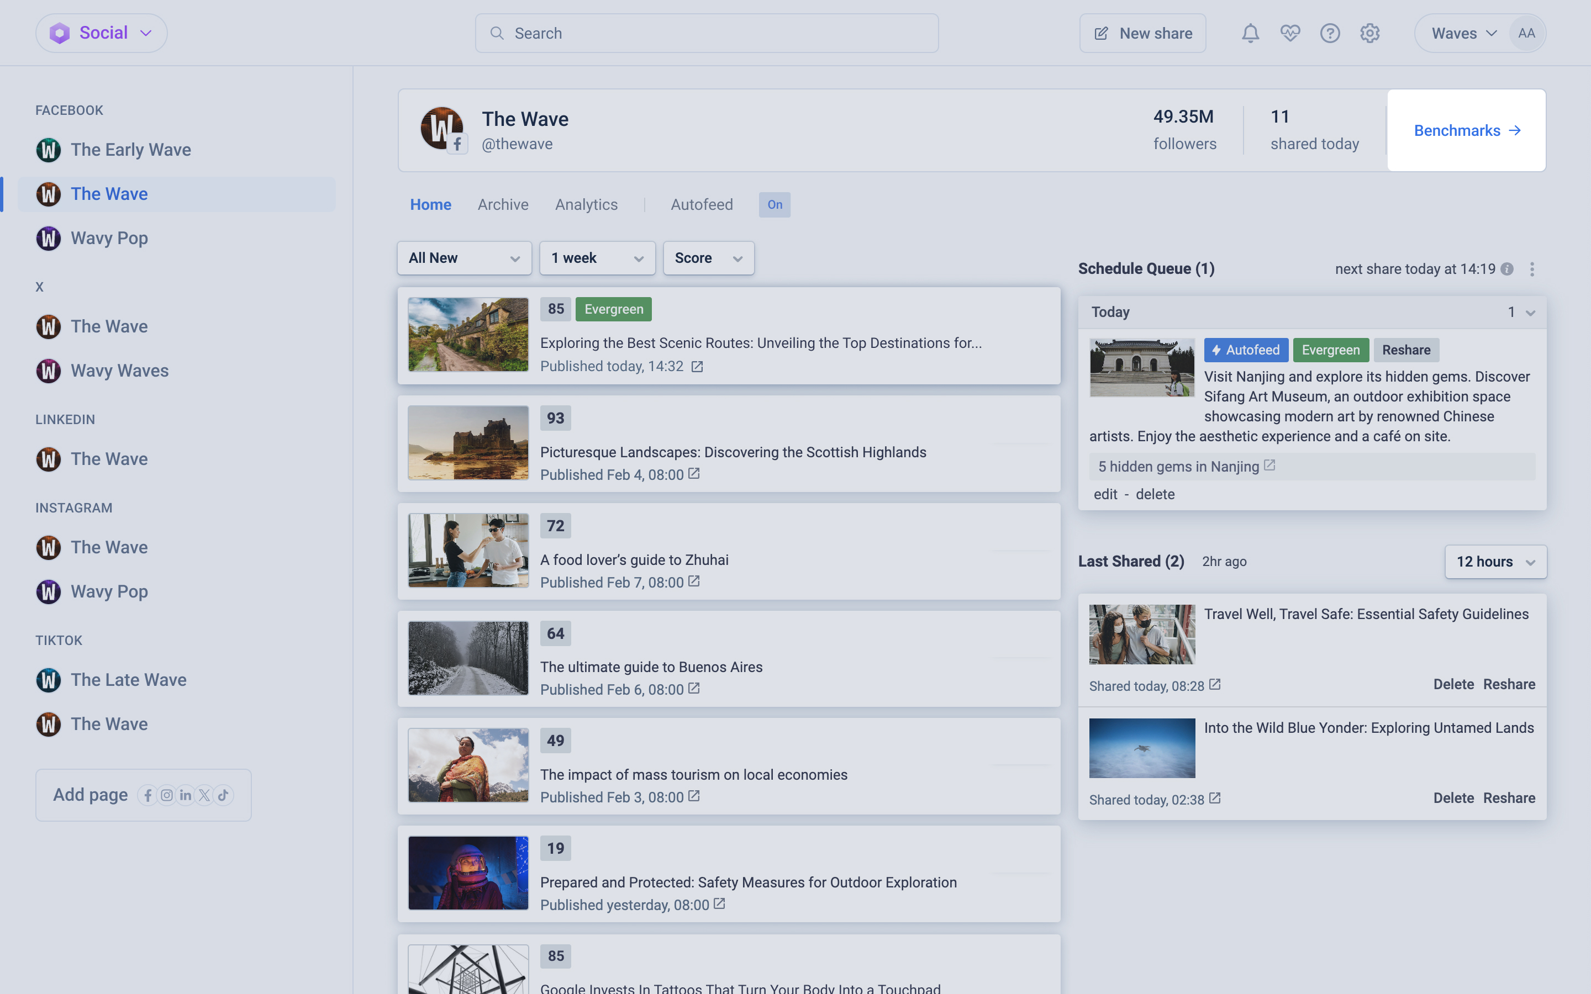This screenshot has width=1591, height=994.
Task: Open the notifications bell
Action: [x=1250, y=34]
